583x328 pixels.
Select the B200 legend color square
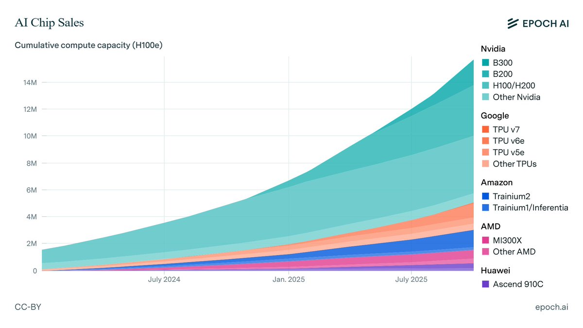click(485, 74)
